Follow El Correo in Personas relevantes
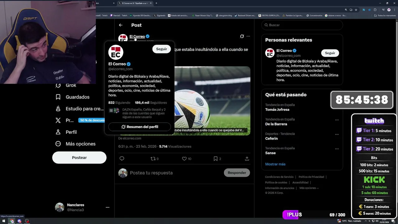 coord(330,53)
